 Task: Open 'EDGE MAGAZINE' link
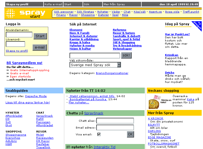[159, 137]
